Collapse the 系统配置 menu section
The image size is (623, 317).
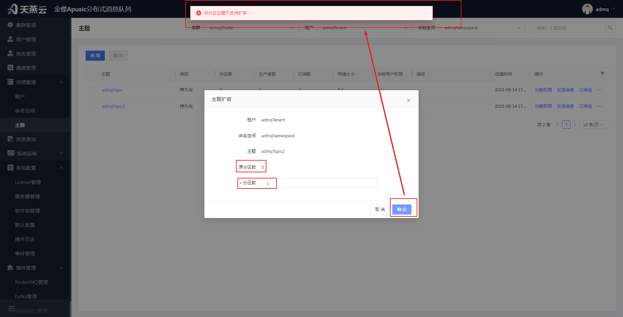[x=62, y=168]
